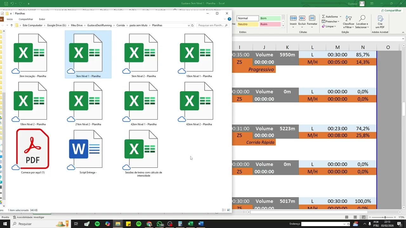Viewport: 406px width, 228px height.
Task: Select the 10km Nível 2 - Planilha file
Action: click(33, 103)
